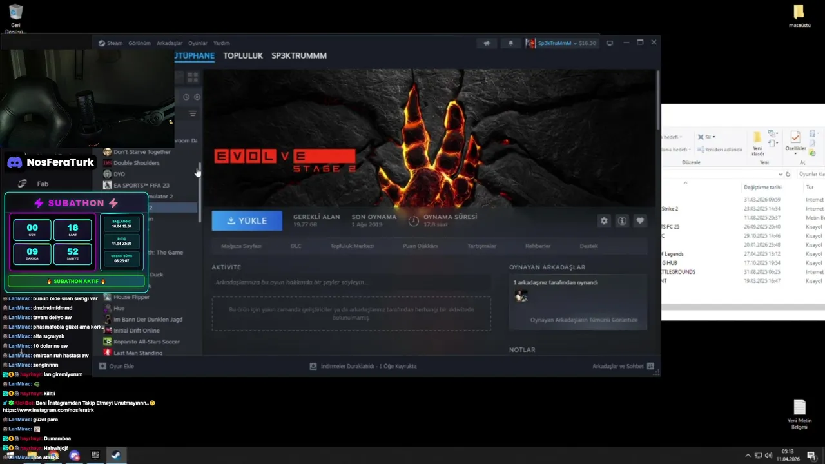Open the game settings gear icon
This screenshot has height=464, width=825.
[604, 220]
